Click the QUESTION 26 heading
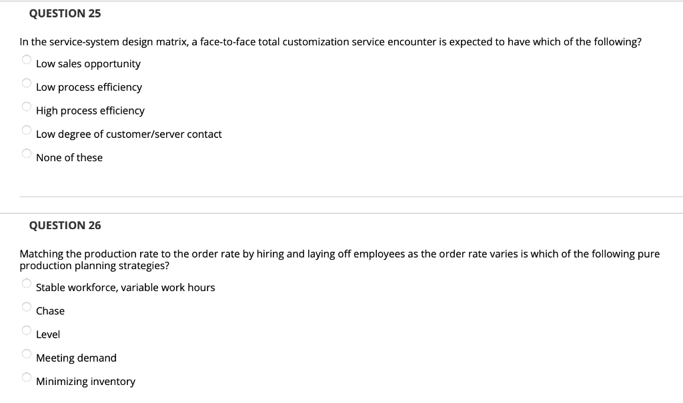The height and width of the screenshot is (403, 683). pyautogui.click(x=64, y=225)
